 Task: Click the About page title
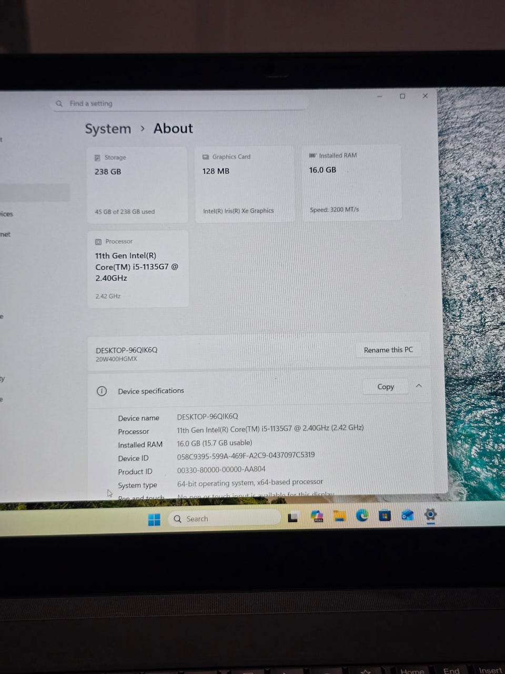click(173, 128)
